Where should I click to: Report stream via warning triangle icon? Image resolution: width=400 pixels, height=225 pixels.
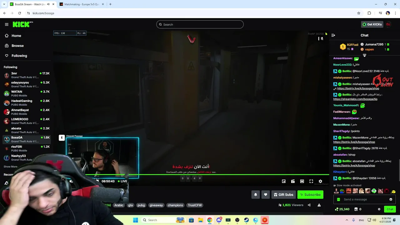point(319,205)
